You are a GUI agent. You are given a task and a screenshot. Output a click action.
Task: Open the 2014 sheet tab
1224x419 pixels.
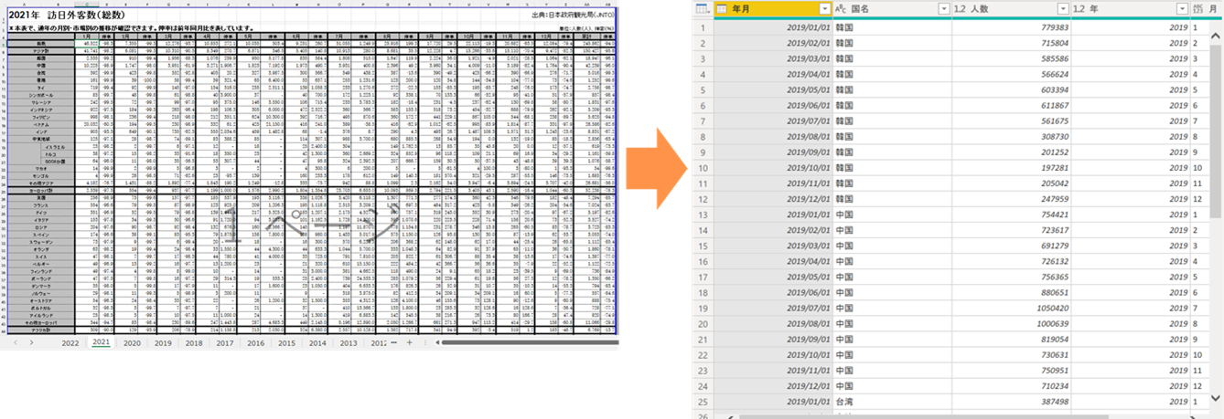(317, 343)
